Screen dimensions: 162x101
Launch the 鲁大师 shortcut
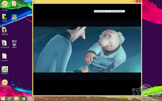coord(14,18)
